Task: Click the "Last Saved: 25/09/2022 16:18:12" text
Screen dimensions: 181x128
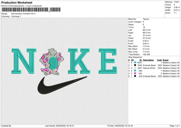Action: coord(59,126)
